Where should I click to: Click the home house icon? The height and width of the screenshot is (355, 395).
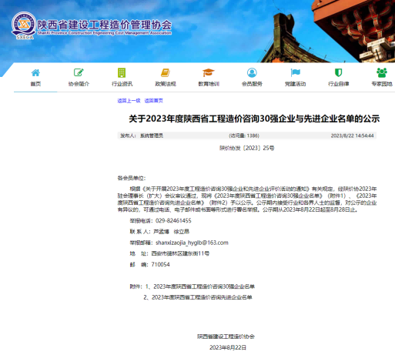(x=35, y=72)
